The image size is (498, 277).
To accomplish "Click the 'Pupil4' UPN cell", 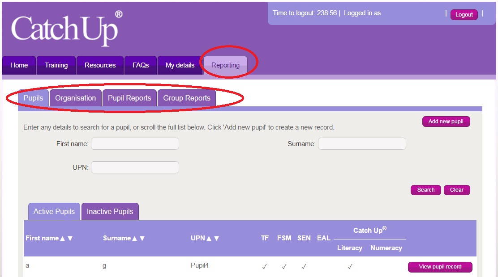I will (200, 265).
